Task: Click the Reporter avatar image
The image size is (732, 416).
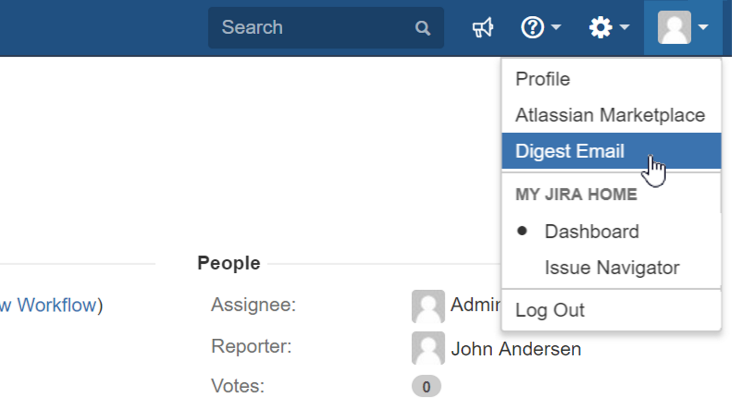Action: point(428,348)
